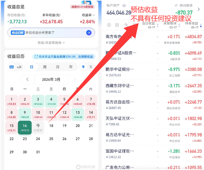Select the 年 tab in calendar
This screenshot has width=204, height=170.
click(x=71, y=67)
